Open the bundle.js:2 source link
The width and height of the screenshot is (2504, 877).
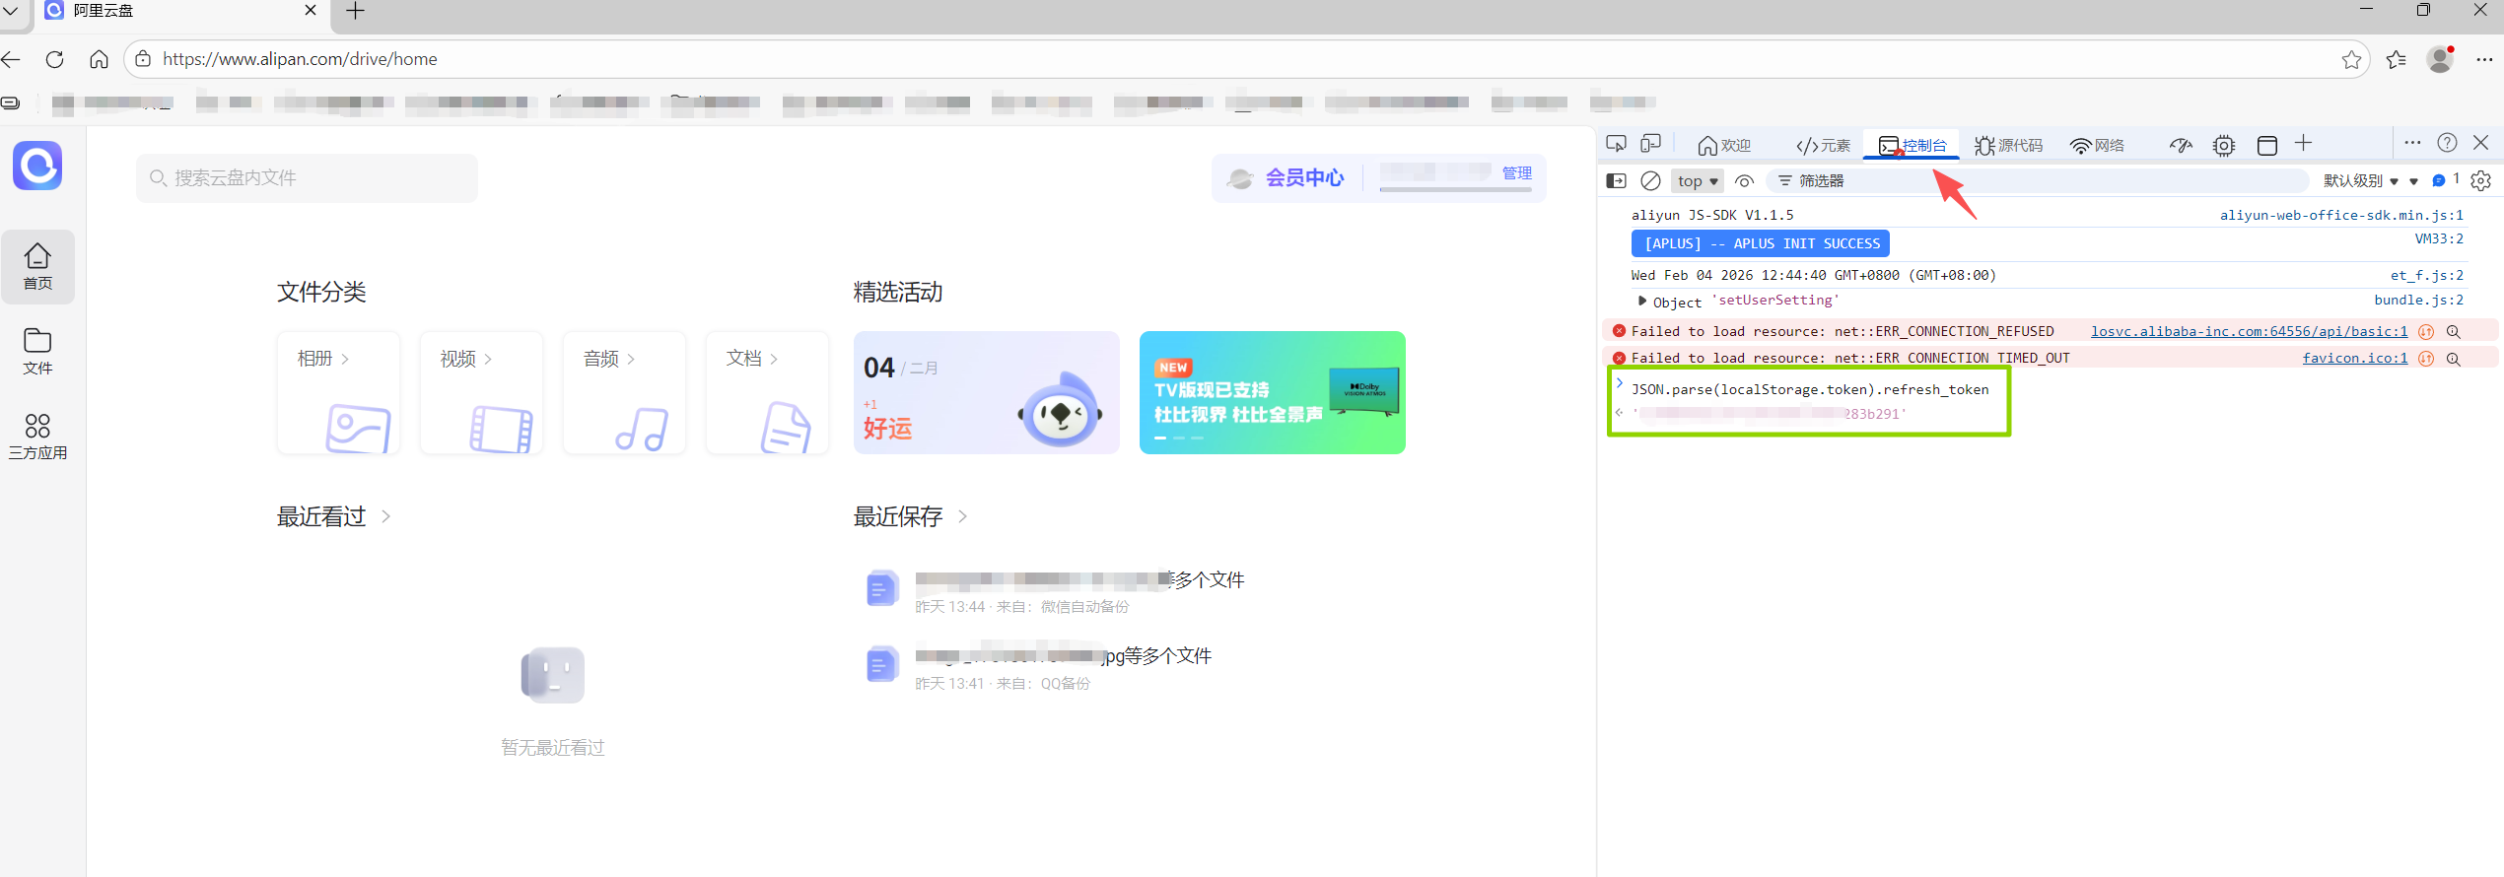[x=2418, y=301]
